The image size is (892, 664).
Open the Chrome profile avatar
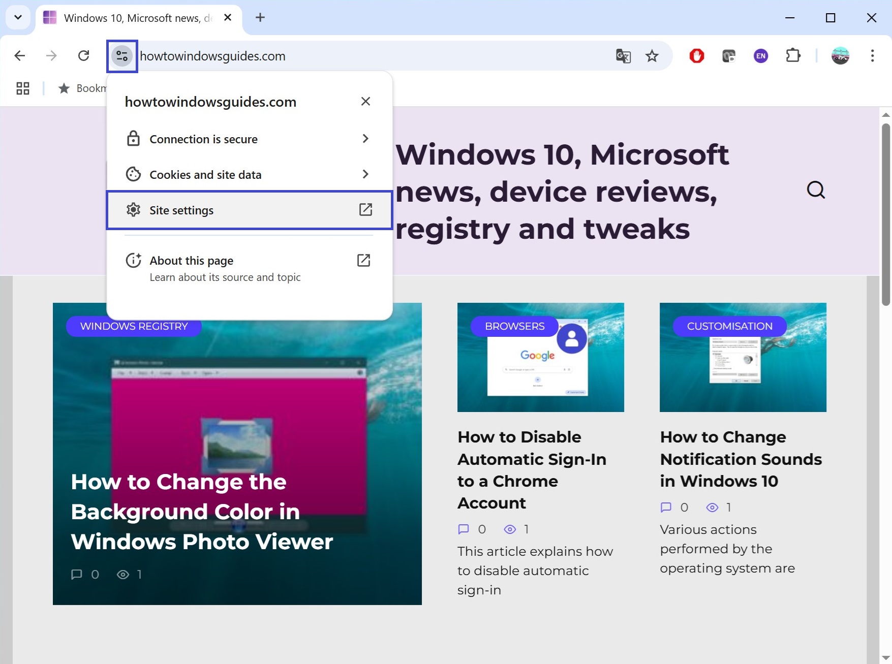840,56
